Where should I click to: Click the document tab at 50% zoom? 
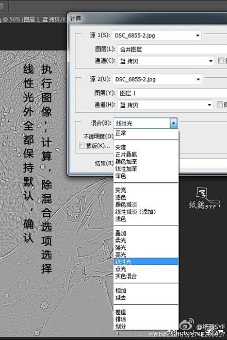[x=33, y=19]
